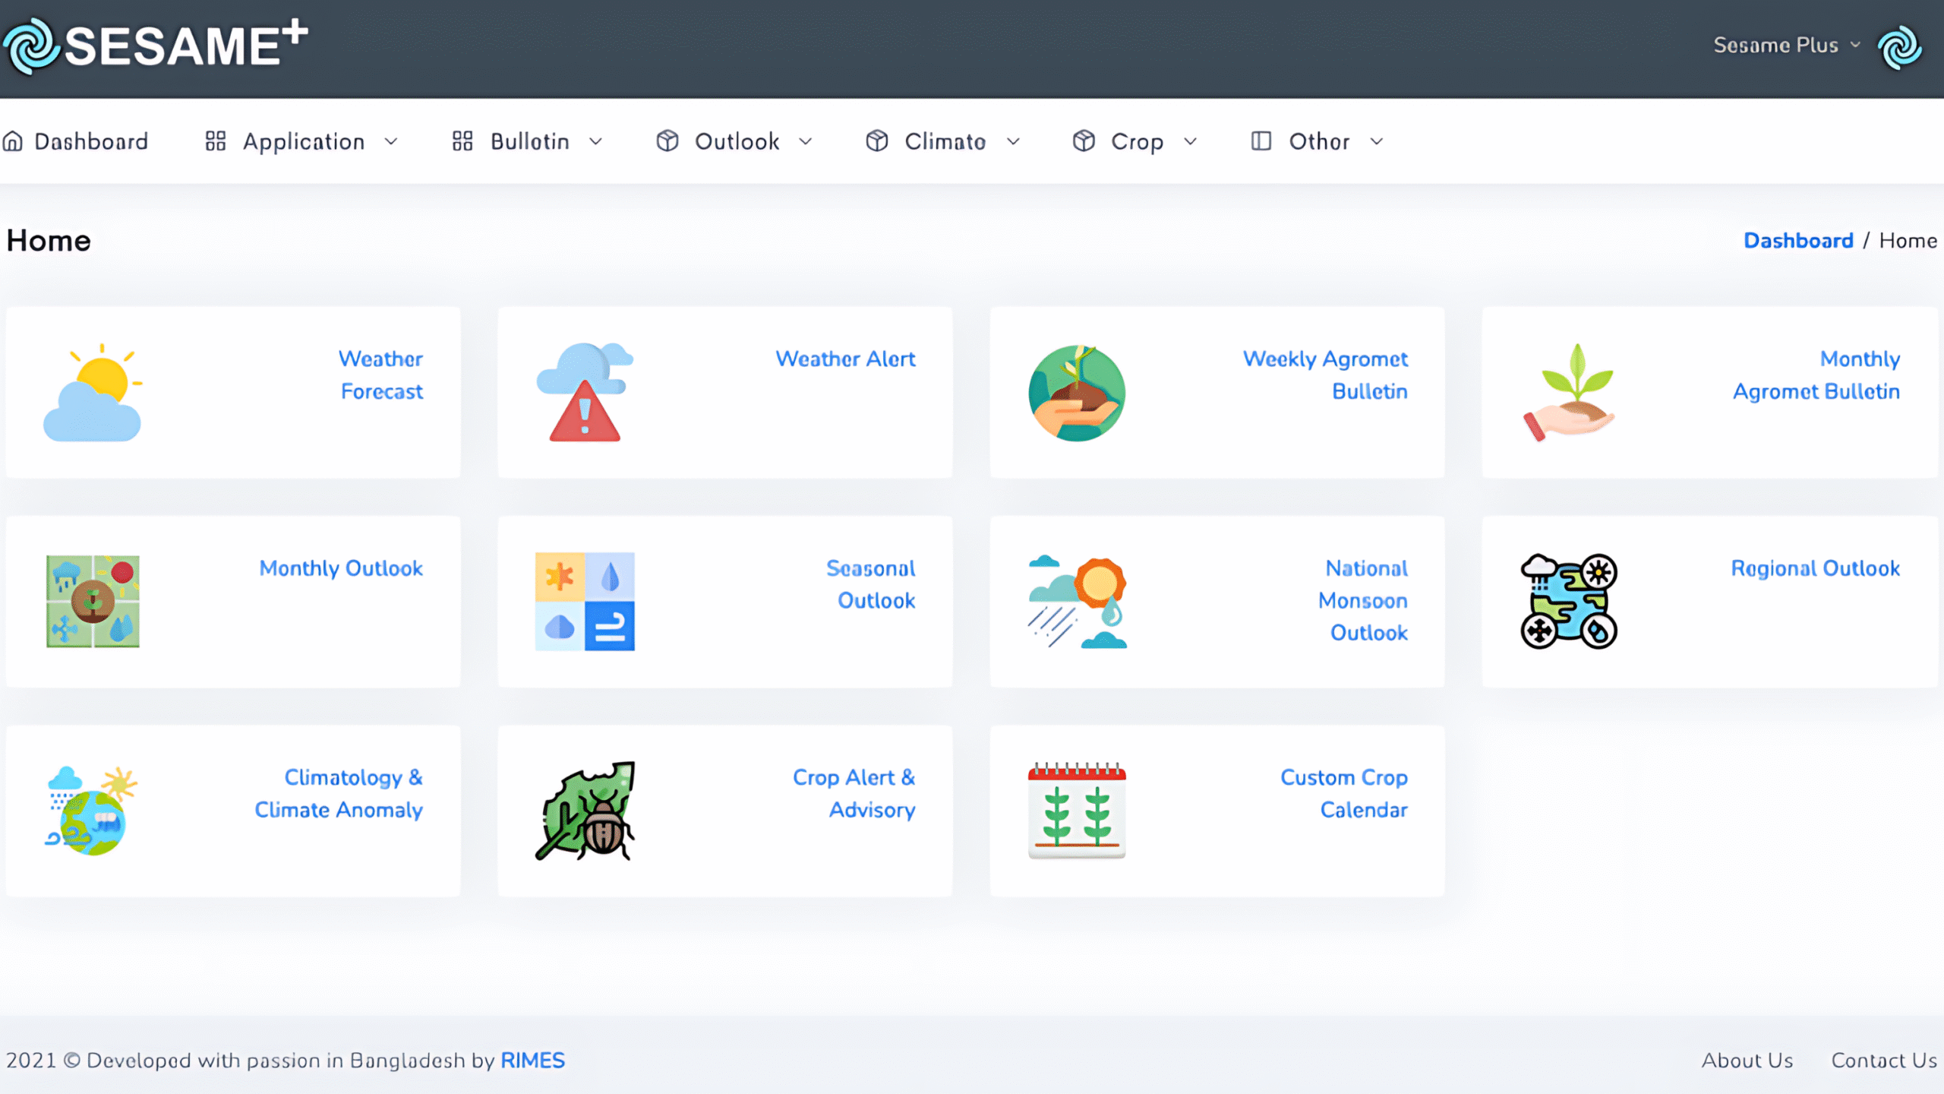
Task: Open the Crop navigation menu
Action: pos(1135,142)
